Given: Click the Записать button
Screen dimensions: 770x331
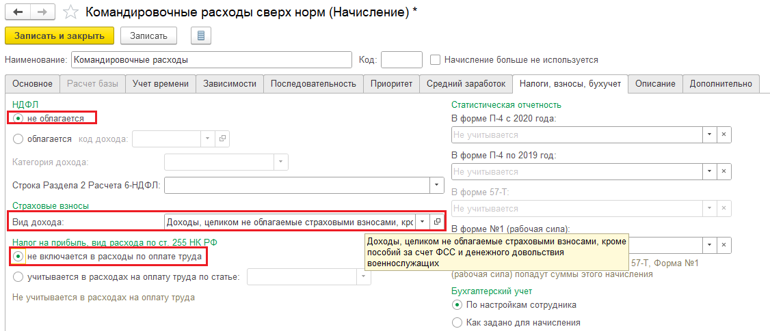Looking at the screenshot, I should (x=148, y=35).
